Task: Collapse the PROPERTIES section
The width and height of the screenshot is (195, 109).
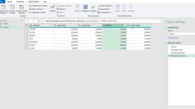Action: tap(166, 28)
